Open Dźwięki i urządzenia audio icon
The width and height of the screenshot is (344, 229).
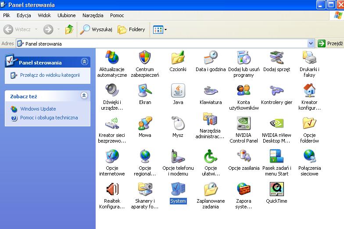click(x=112, y=90)
